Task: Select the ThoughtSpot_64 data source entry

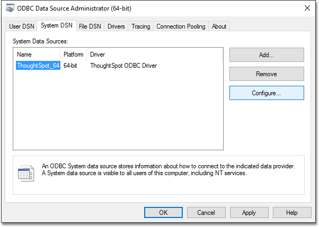Action: coord(38,66)
